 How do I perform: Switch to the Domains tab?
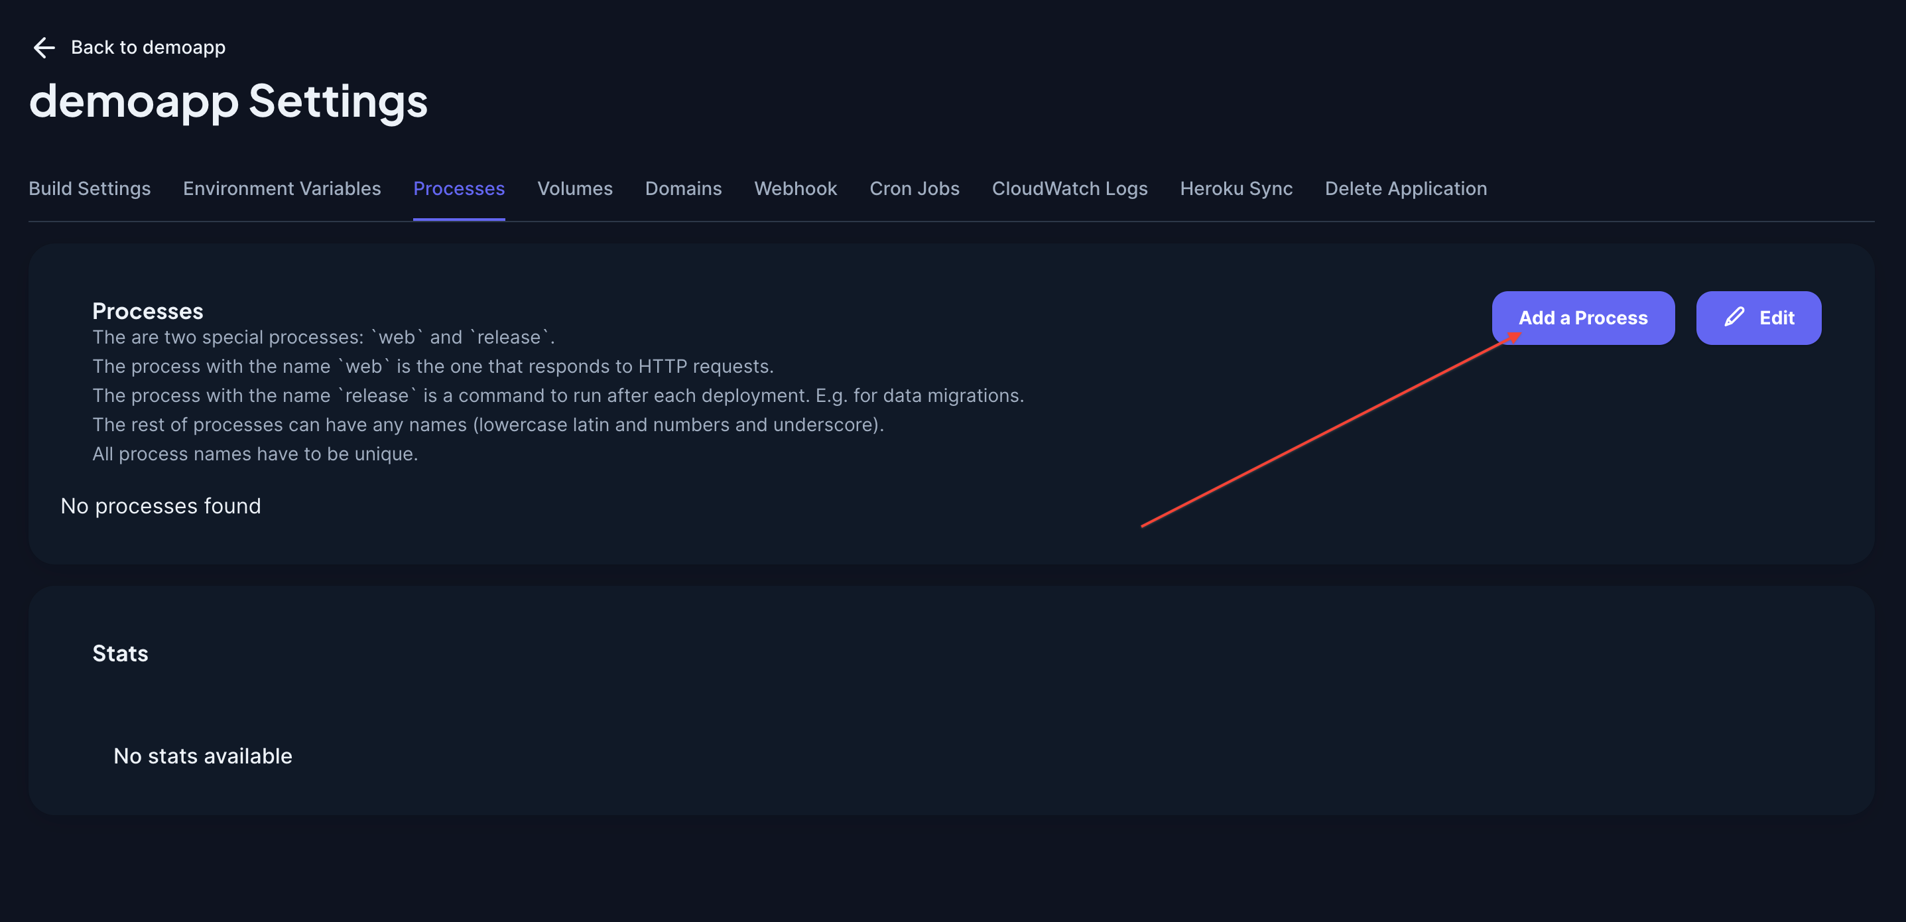[683, 188]
